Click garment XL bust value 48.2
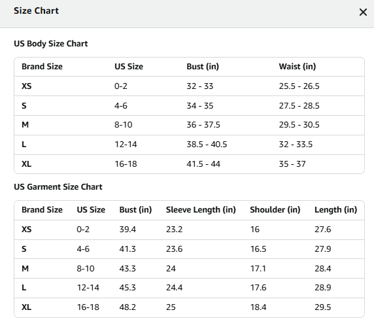 [127, 307]
